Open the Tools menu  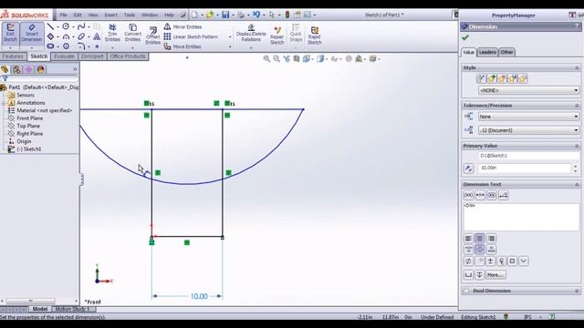click(x=130, y=15)
